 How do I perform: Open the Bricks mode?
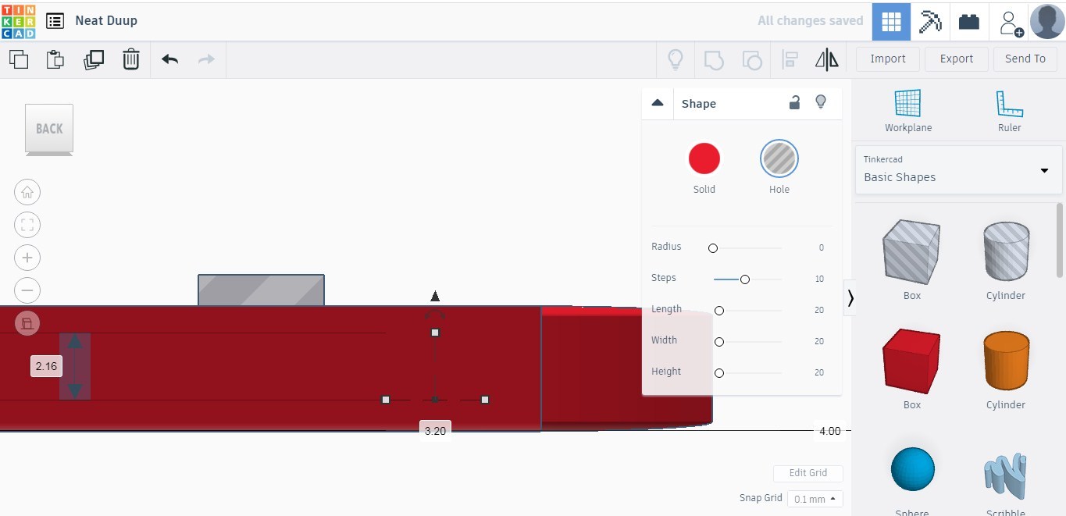[x=969, y=21]
